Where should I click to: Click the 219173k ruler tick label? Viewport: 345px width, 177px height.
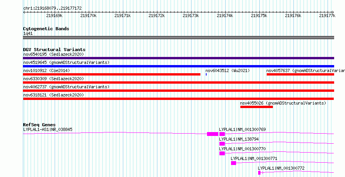pyautogui.click(x=191, y=15)
